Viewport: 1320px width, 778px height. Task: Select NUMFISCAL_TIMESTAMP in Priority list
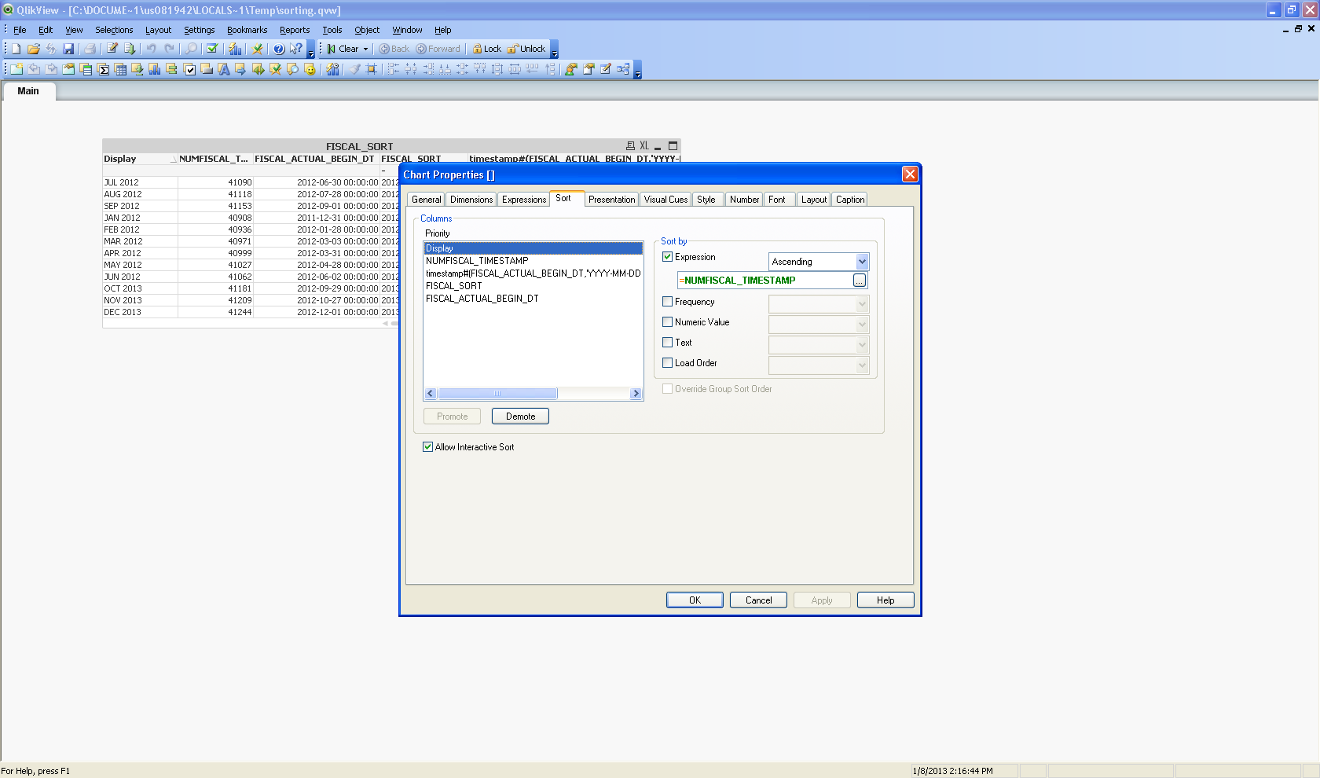(533, 261)
